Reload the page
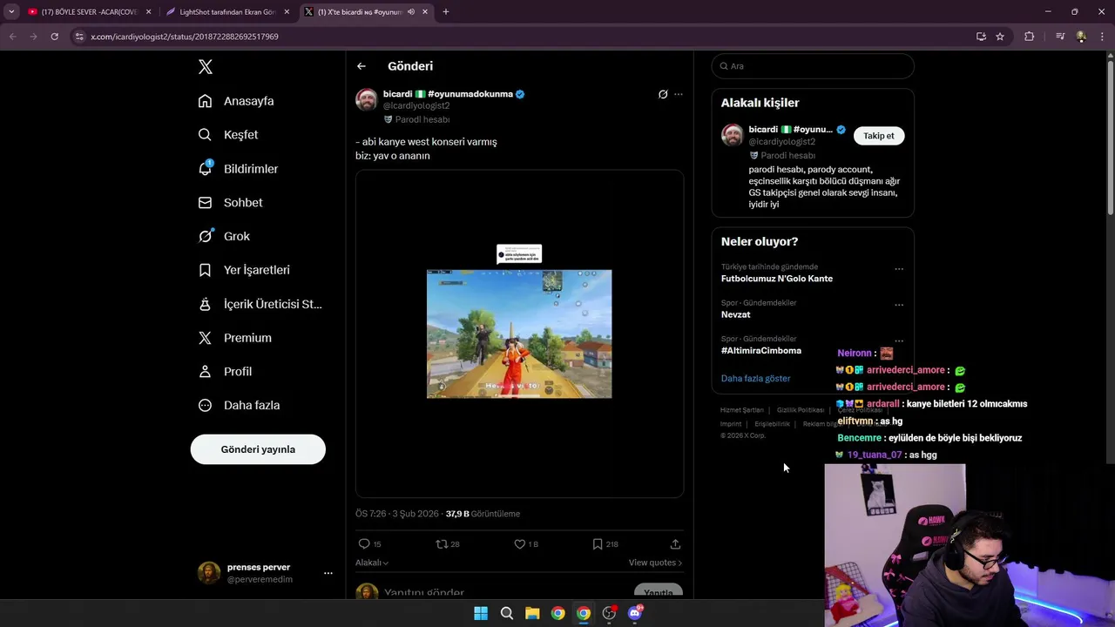 coord(54,37)
